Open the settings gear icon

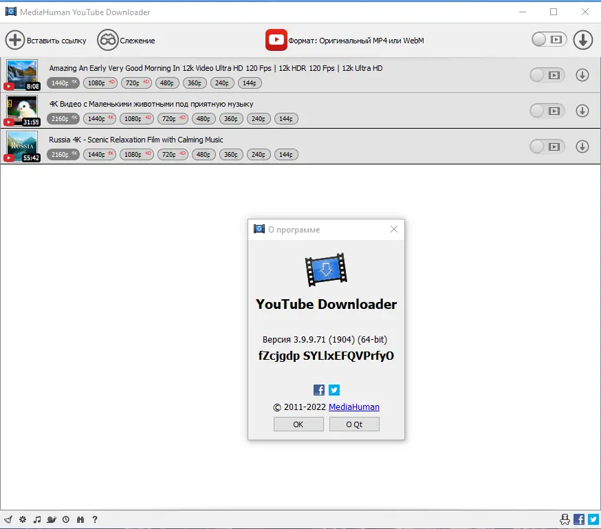(22, 519)
